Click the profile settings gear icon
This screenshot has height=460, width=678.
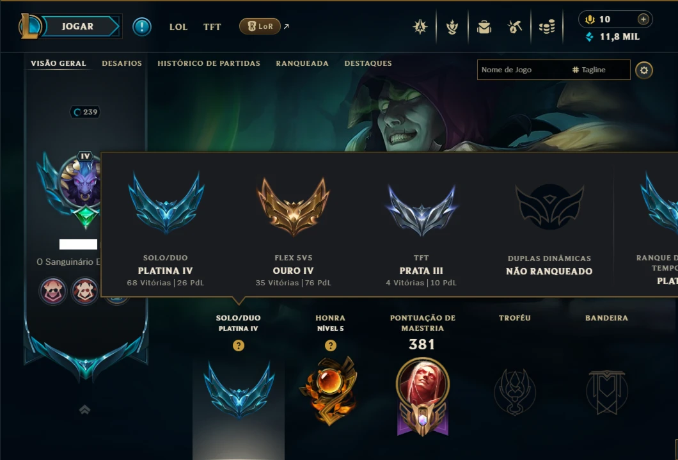[644, 70]
